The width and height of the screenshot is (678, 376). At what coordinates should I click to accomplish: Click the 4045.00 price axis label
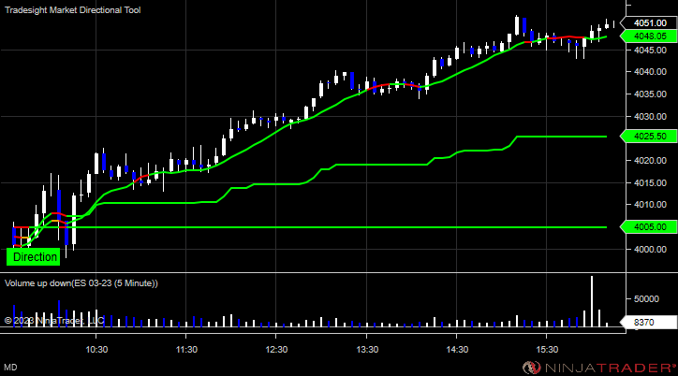pos(650,51)
